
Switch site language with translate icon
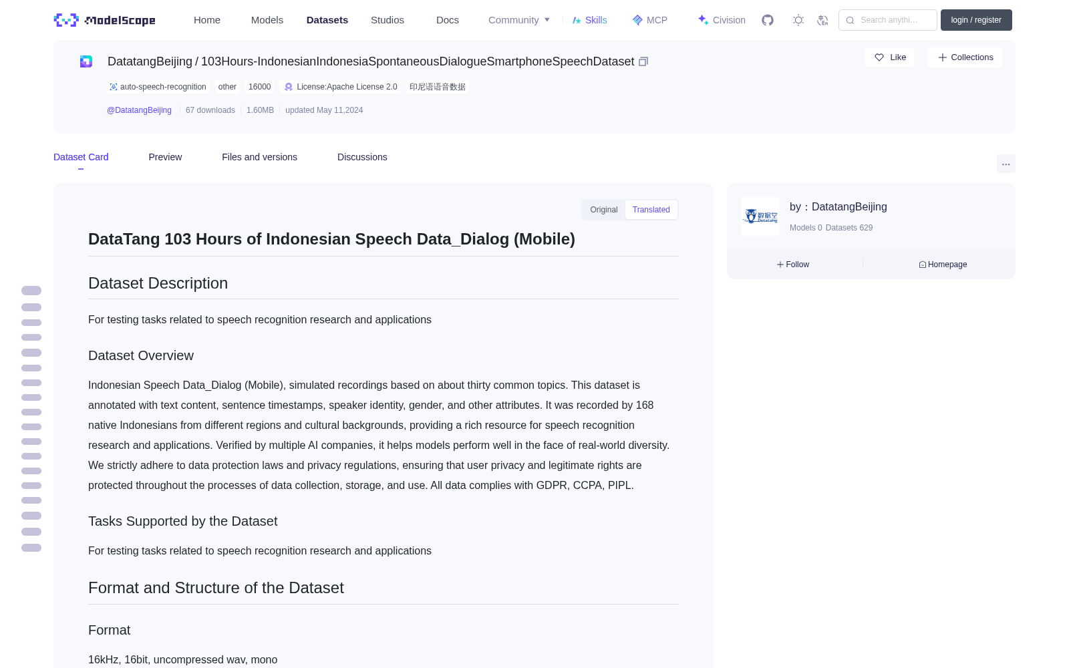[x=823, y=20]
